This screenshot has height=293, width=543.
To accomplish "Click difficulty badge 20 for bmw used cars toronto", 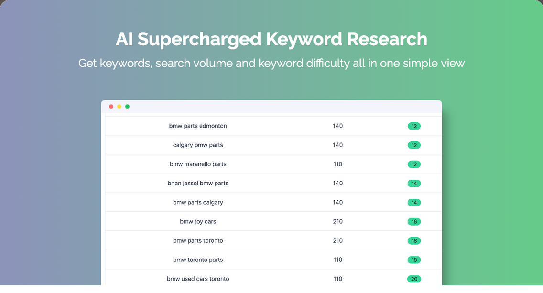I will 414,279.
